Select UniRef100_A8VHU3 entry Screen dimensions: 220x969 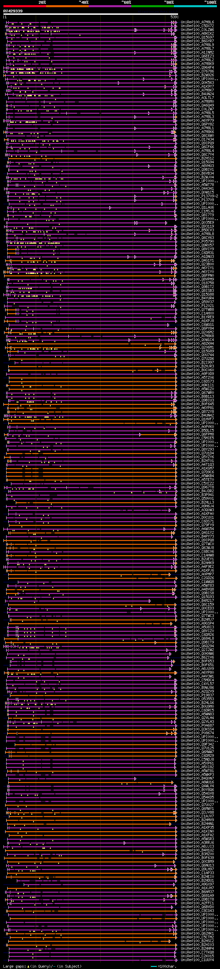click(197, 166)
